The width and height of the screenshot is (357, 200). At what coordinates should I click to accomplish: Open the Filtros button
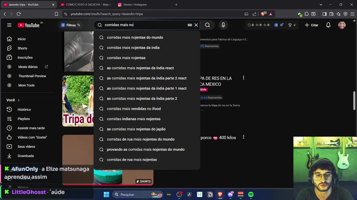(71, 25)
